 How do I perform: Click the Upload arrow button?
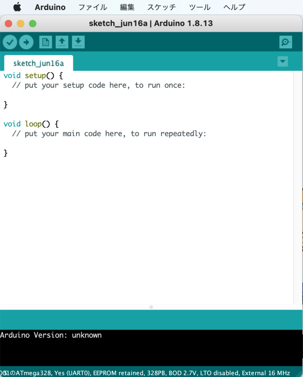[26, 42]
